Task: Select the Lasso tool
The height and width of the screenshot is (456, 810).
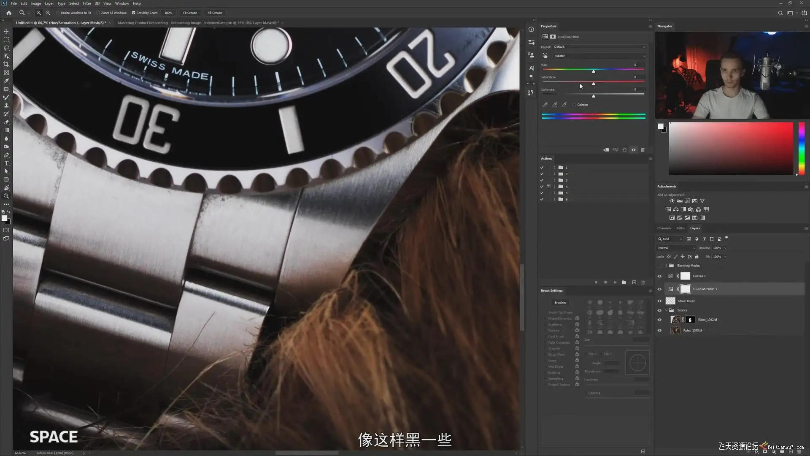Action: click(x=6, y=48)
